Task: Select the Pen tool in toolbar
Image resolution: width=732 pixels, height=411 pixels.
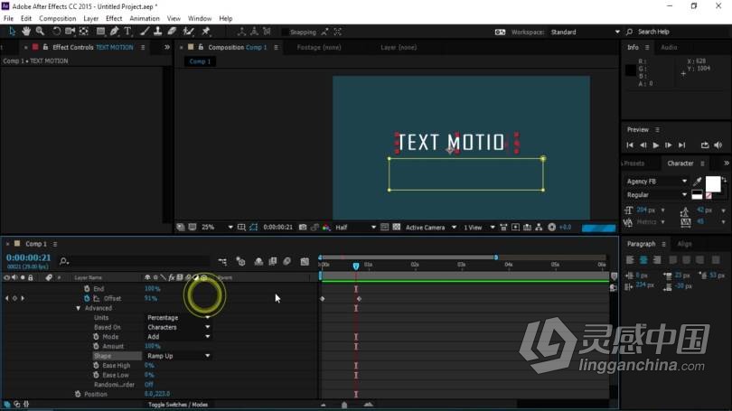Action: click(115, 32)
